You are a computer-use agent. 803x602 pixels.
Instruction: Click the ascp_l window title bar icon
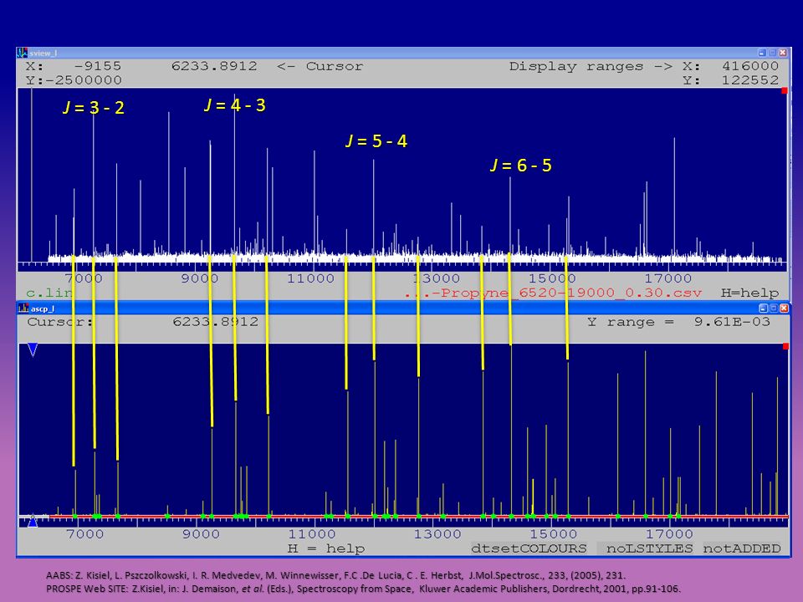click(x=23, y=309)
